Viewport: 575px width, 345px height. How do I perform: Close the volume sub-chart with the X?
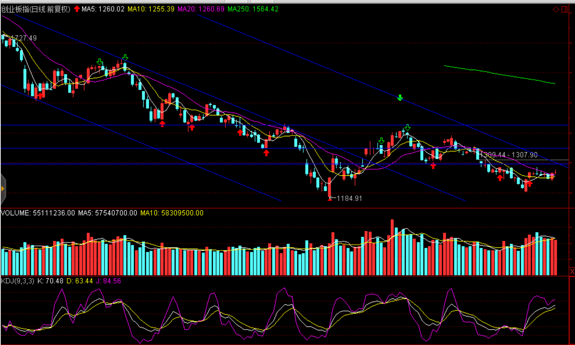tap(572, 271)
